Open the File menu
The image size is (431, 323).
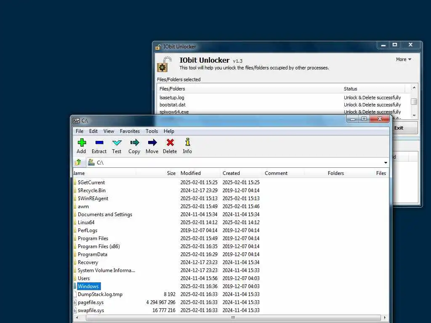pos(80,131)
